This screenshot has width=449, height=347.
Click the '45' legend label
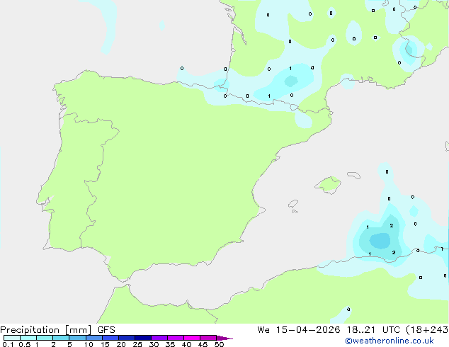(x=203, y=344)
